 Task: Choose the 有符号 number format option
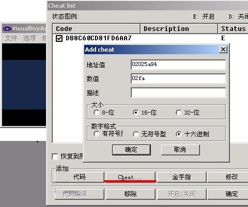pos(96,134)
